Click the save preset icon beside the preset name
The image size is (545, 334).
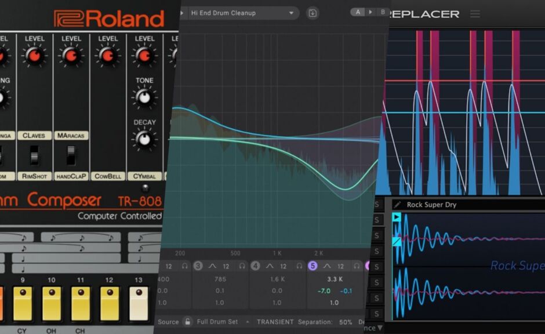[x=313, y=13]
